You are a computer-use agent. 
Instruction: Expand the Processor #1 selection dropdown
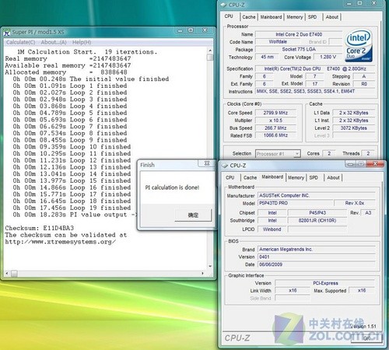tap(297, 154)
